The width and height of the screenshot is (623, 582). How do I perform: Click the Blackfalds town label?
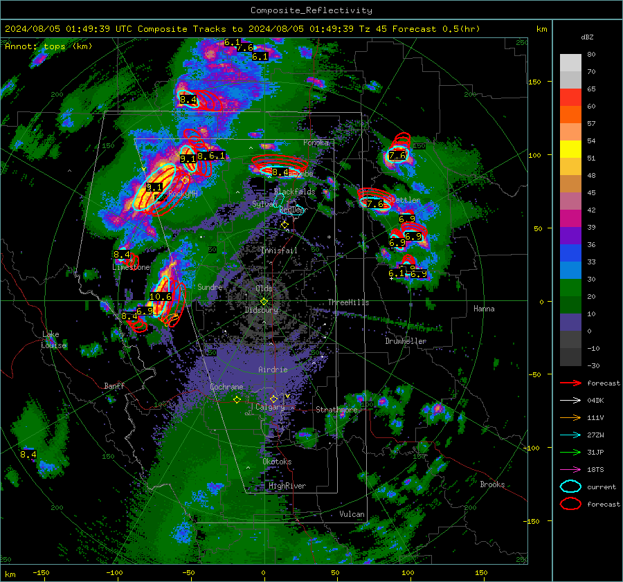tap(294, 192)
